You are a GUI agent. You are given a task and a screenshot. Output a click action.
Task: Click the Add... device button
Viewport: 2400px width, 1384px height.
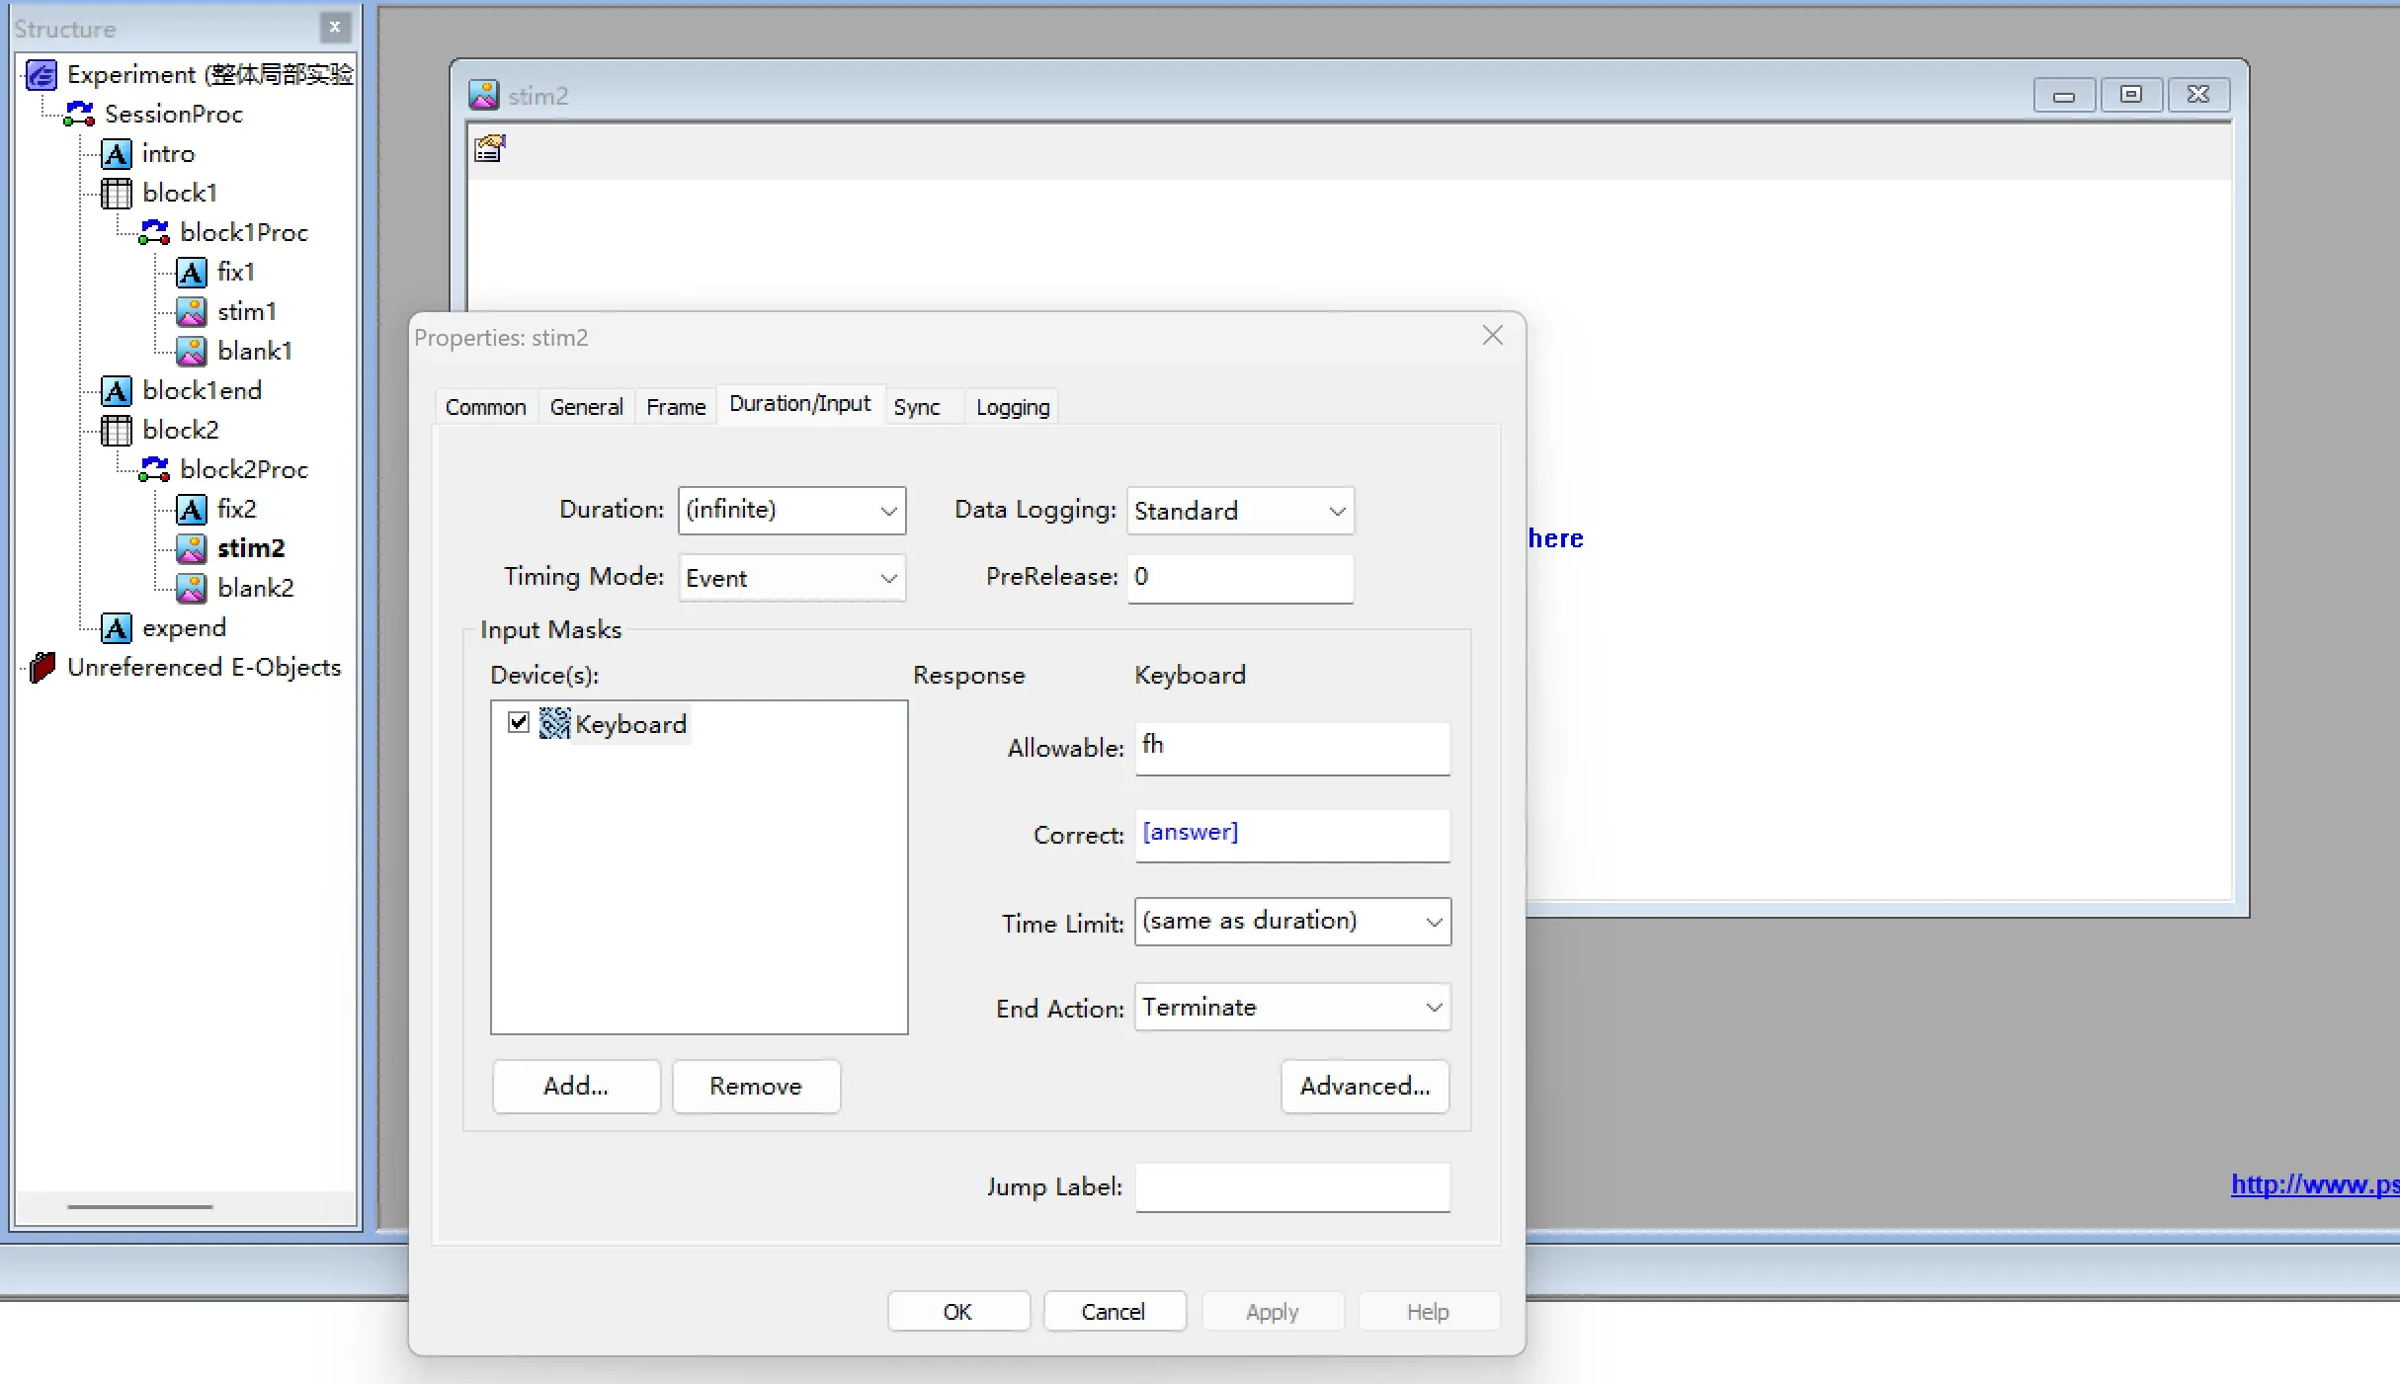click(x=576, y=1087)
